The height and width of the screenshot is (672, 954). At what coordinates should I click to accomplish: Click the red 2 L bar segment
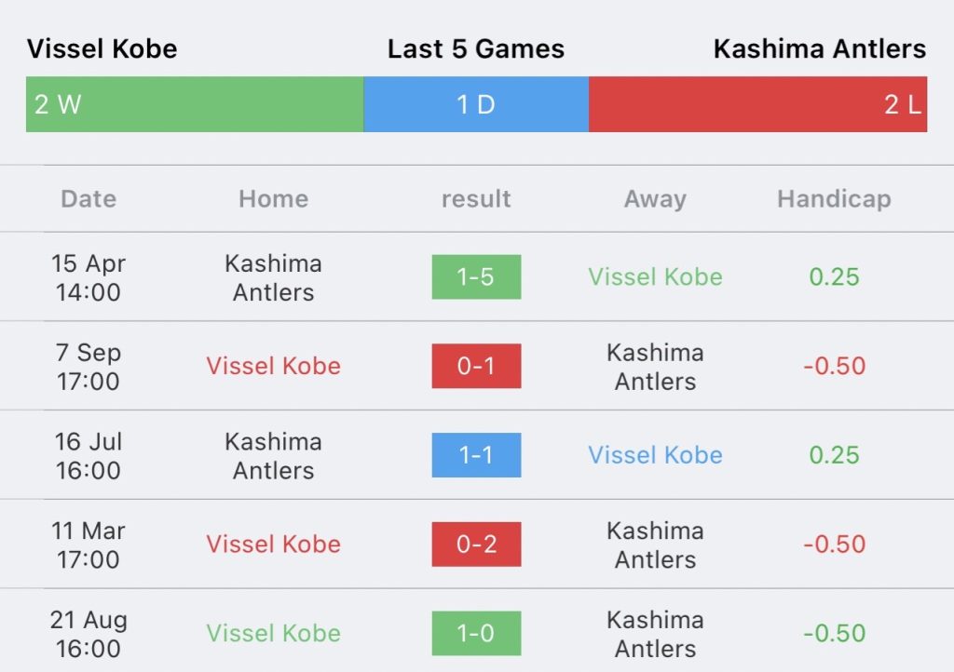pyautogui.click(x=758, y=104)
